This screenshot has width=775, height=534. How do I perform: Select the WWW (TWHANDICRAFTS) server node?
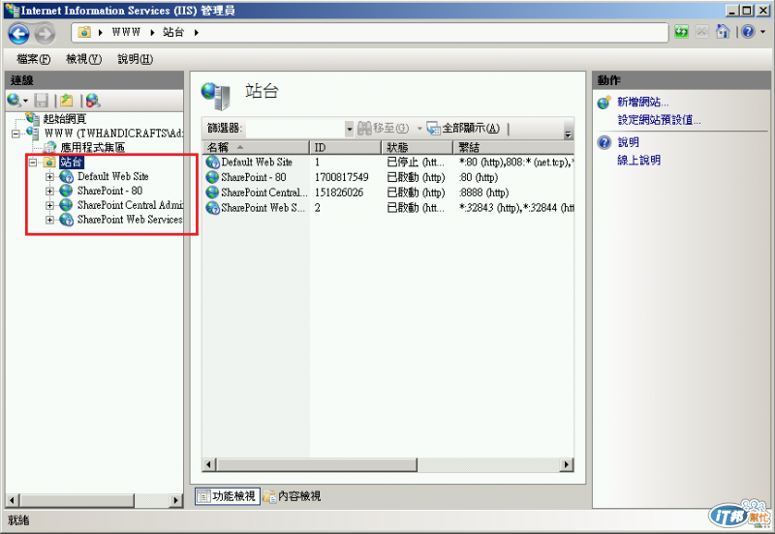point(113,133)
